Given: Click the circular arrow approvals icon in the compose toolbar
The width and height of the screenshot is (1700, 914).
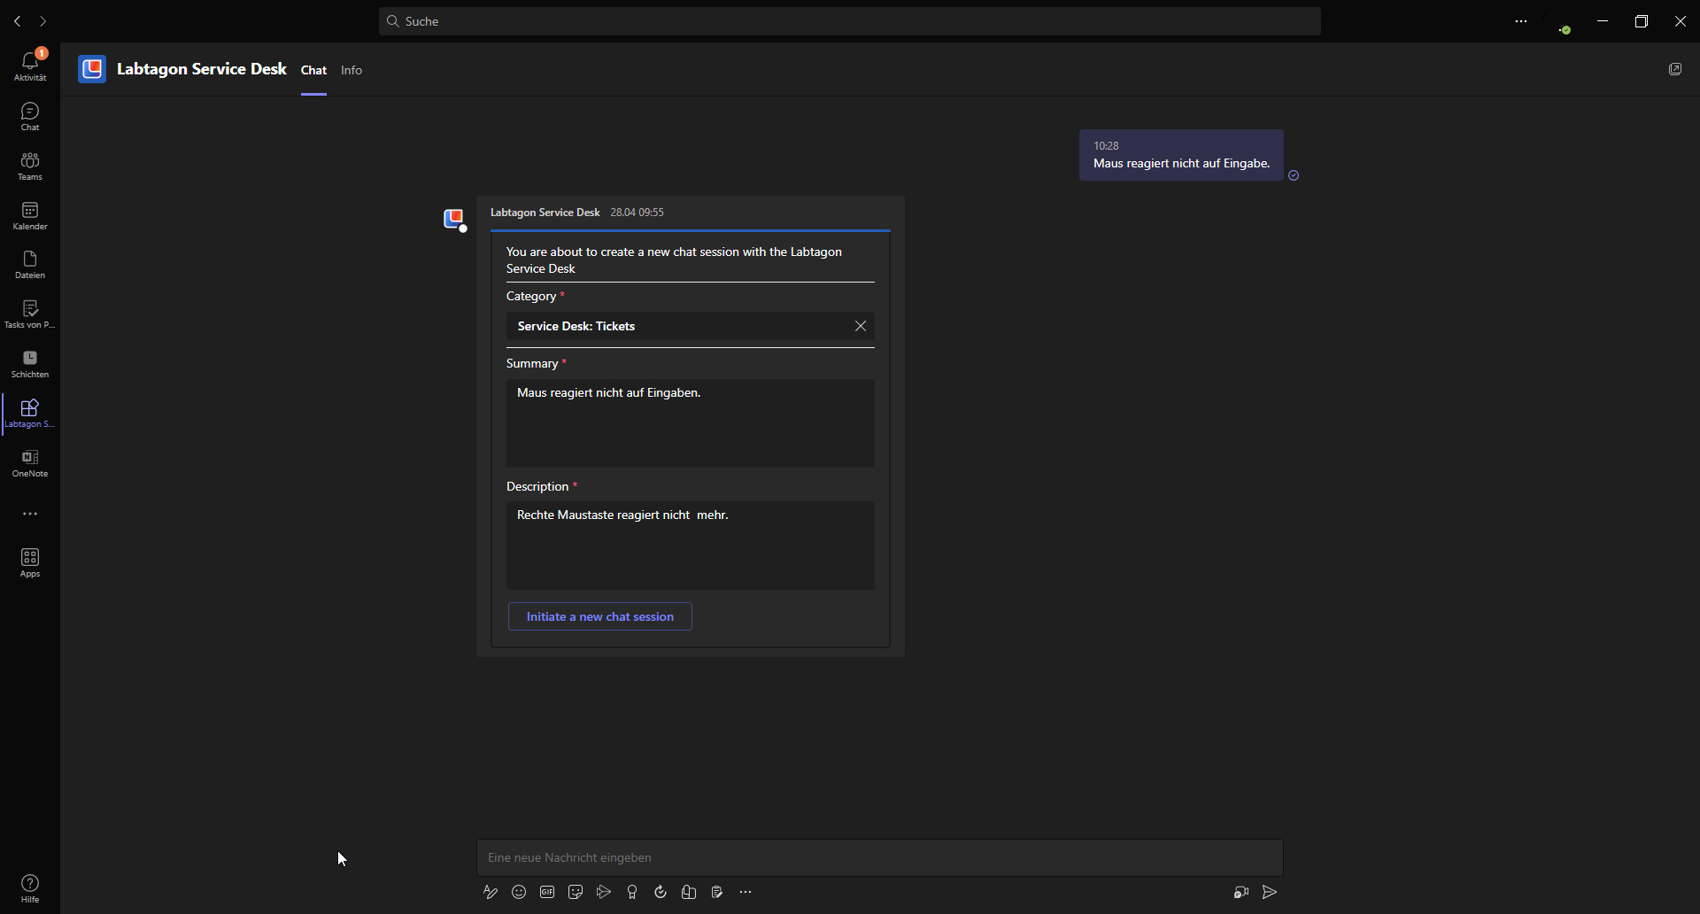Looking at the screenshot, I should point(661,892).
